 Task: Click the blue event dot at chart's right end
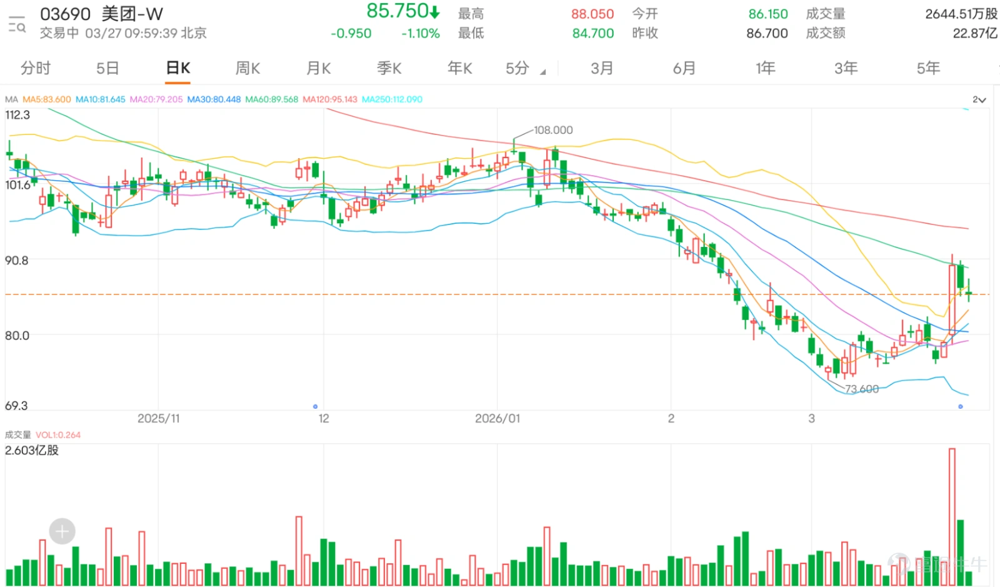[961, 406]
